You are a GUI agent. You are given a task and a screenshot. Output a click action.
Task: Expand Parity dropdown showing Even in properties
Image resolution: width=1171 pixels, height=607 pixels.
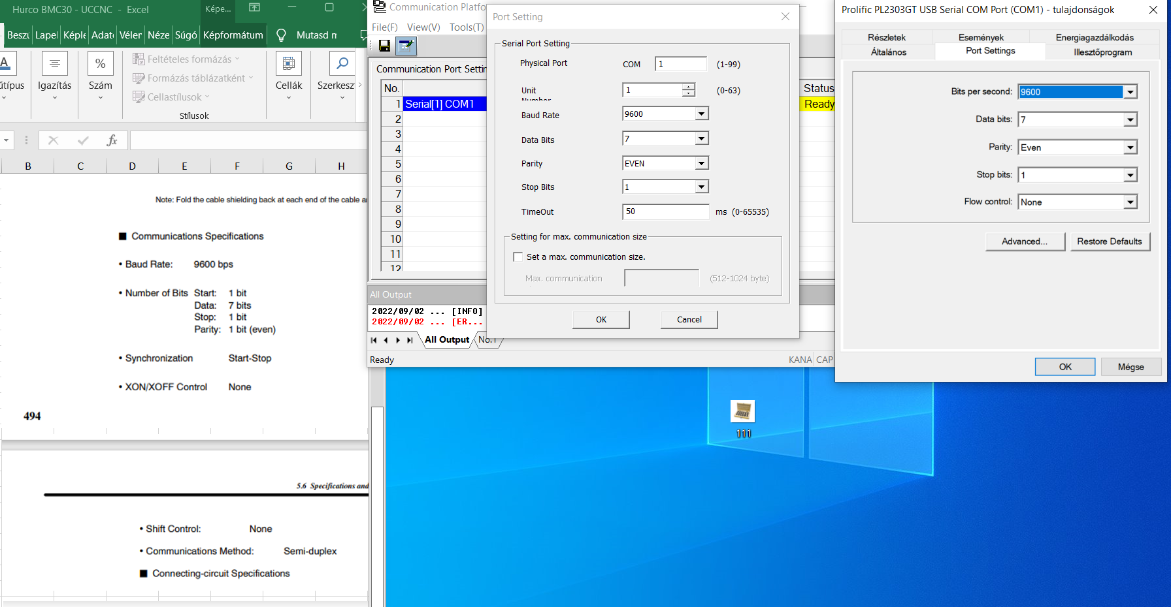click(1130, 148)
